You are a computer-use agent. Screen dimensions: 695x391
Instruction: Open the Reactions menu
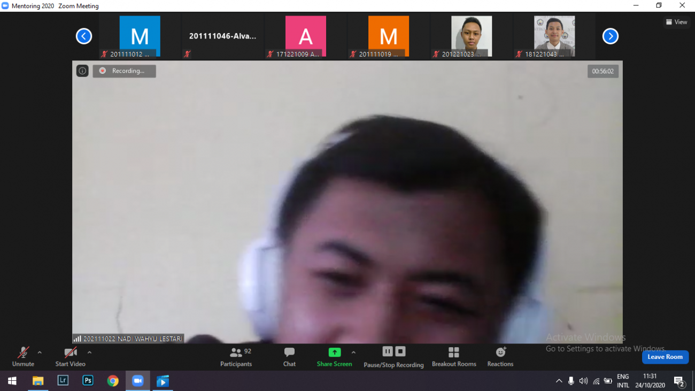(500, 357)
